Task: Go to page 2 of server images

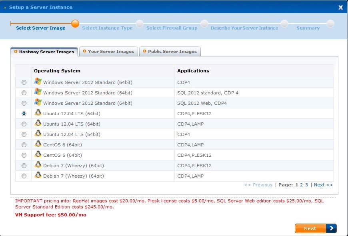Action: click(x=301, y=185)
